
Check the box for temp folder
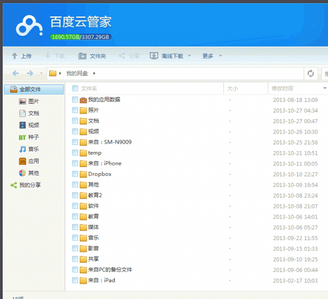75,153
